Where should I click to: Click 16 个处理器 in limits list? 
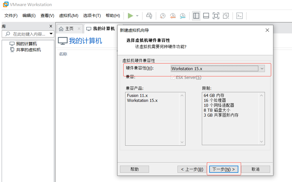pyautogui.click(x=215, y=100)
